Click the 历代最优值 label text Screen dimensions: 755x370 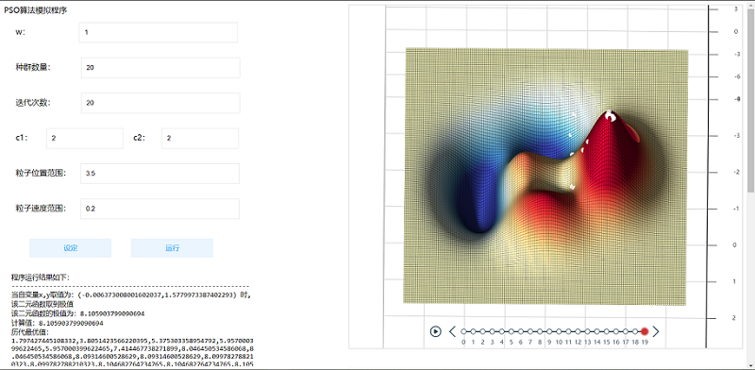(x=30, y=332)
